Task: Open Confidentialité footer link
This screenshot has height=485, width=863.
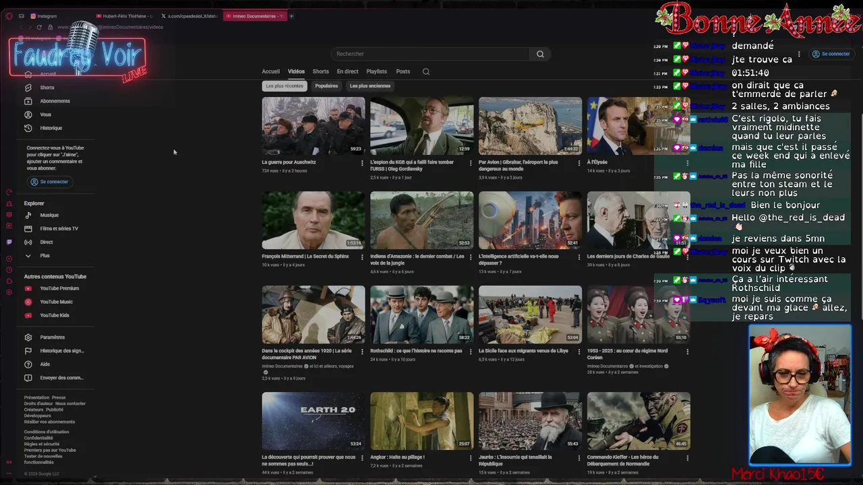Action: click(x=38, y=438)
